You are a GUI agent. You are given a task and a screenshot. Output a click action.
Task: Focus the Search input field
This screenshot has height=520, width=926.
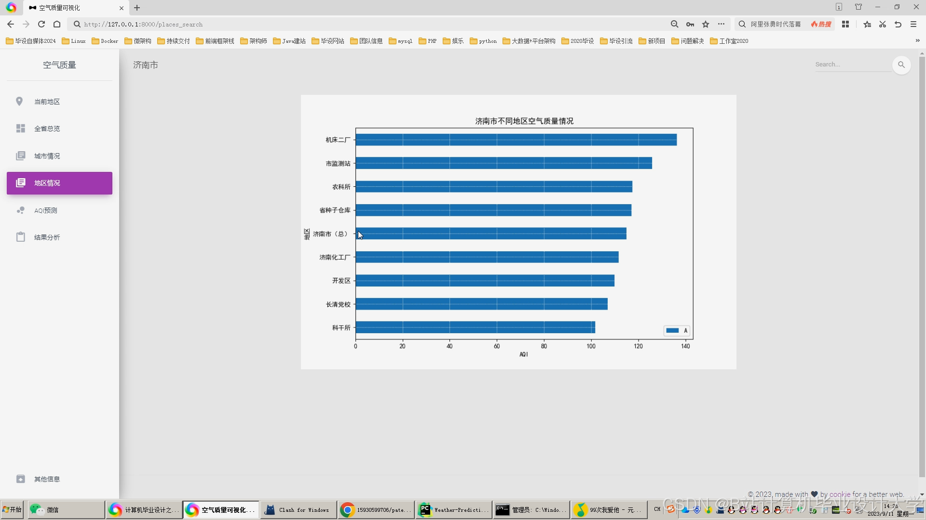click(852, 65)
